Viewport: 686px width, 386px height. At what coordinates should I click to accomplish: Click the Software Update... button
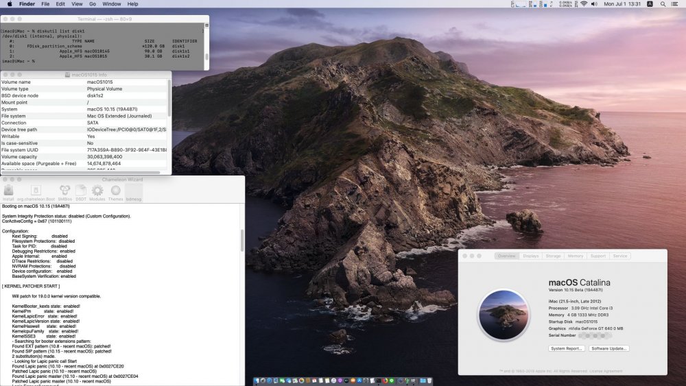click(608, 348)
